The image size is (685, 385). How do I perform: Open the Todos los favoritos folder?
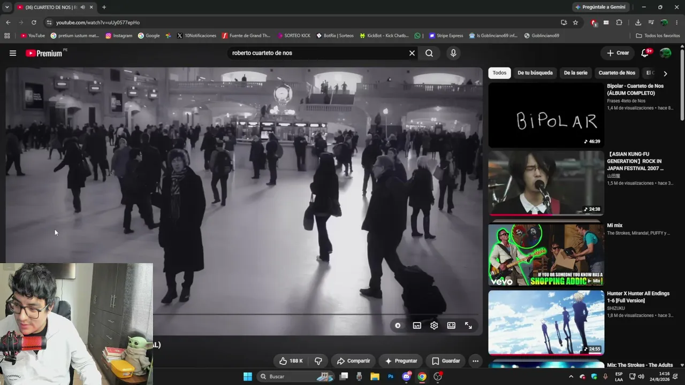(658, 36)
